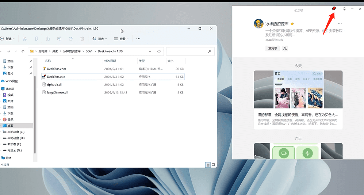Open the Explorer 'See more' ellipsis menu
This screenshot has width=364, height=195.
138,39
